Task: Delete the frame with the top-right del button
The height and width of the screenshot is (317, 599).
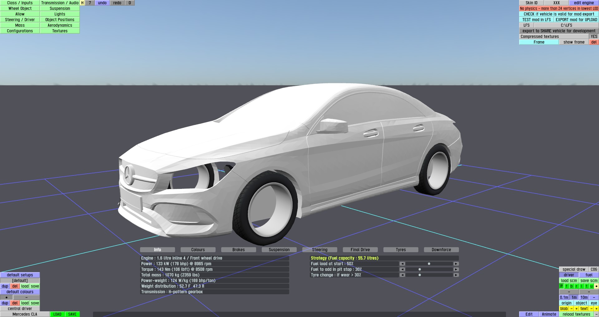Action: coord(594,42)
